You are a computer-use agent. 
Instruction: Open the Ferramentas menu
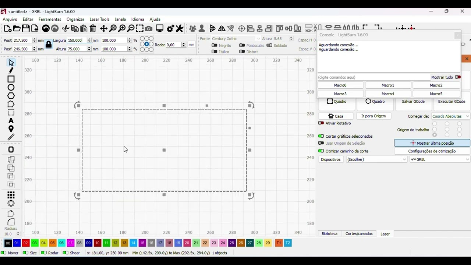point(50,19)
